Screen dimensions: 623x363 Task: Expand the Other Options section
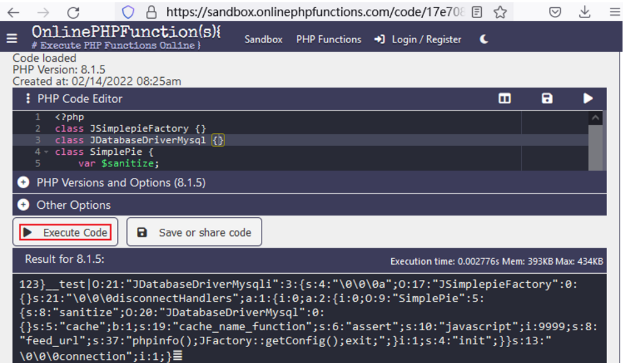tap(310, 205)
